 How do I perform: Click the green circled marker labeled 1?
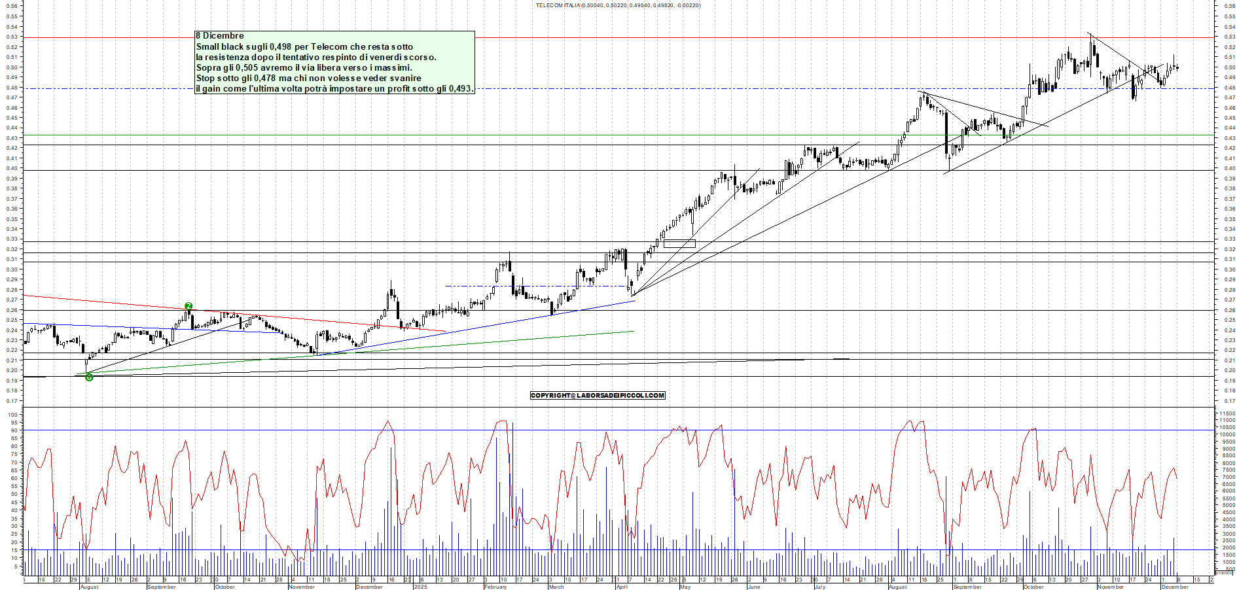point(89,377)
